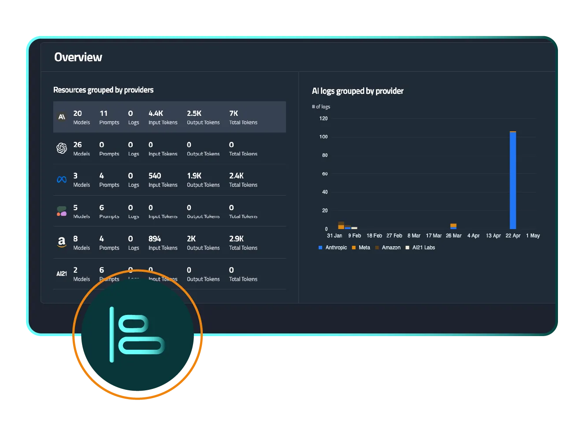Viewport: 580px width, 433px height.
Task: Click the '26 Models' cell
Action: point(82,148)
